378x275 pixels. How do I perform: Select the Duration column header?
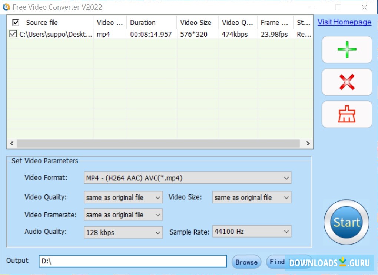pos(143,22)
